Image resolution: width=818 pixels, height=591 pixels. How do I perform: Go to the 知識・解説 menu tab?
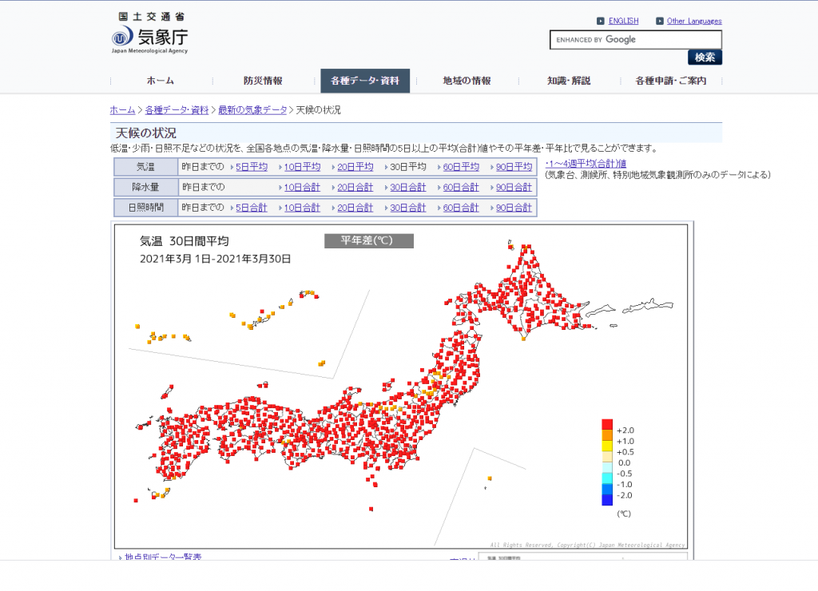coord(569,81)
